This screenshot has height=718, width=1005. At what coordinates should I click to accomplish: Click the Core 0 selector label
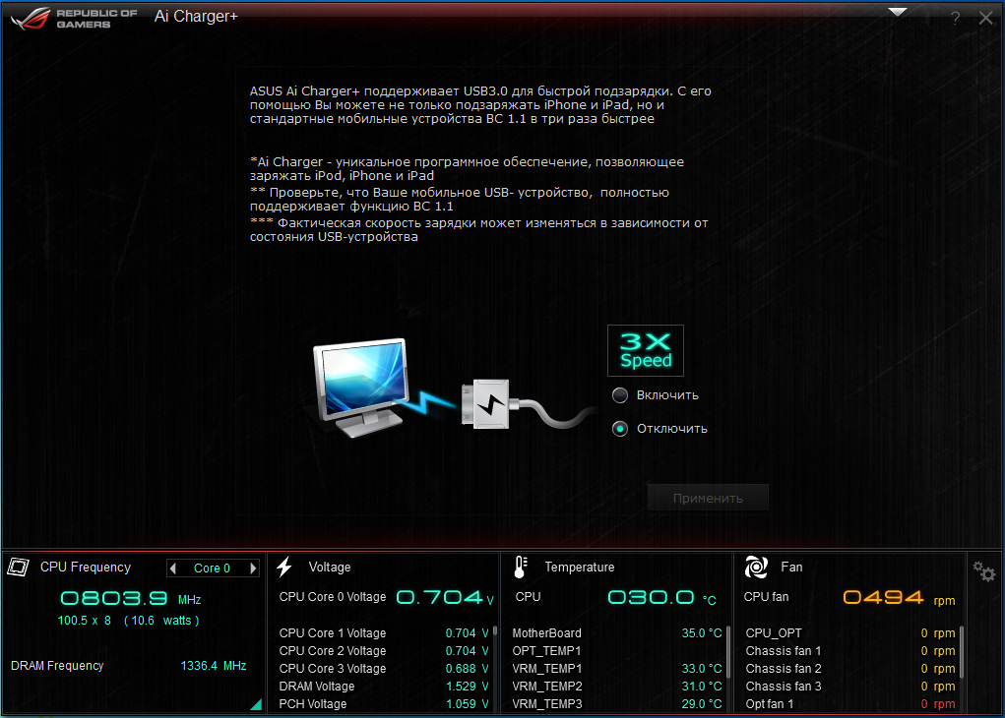pos(213,568)
